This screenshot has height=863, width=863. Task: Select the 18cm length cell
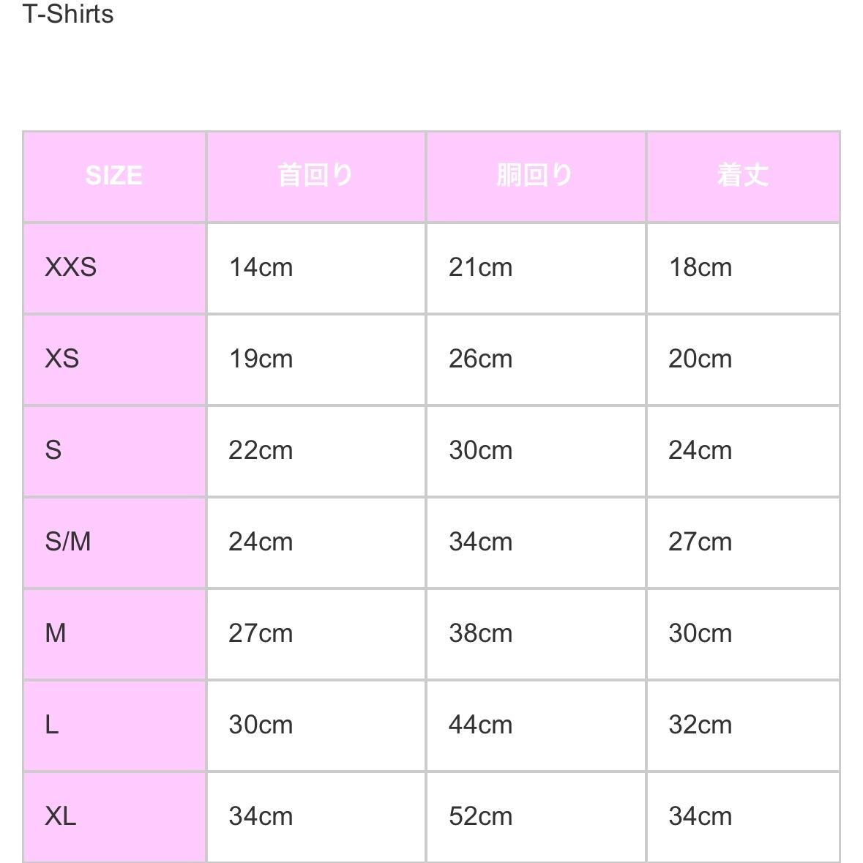click(x=700, y=267)
